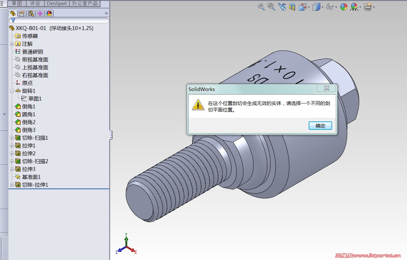This screenshot has width=407, height=260.
Task: Expand the 拉伸1 feature node
Action: 12,145
